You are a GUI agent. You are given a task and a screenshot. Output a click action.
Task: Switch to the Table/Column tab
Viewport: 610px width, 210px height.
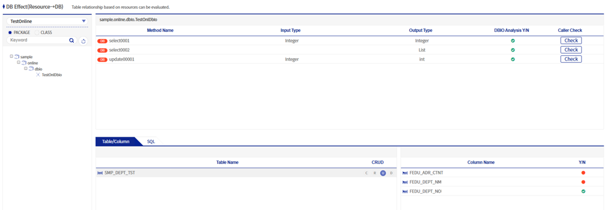click(116, 142)
